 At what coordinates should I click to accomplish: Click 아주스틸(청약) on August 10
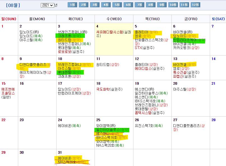(69, 68)
